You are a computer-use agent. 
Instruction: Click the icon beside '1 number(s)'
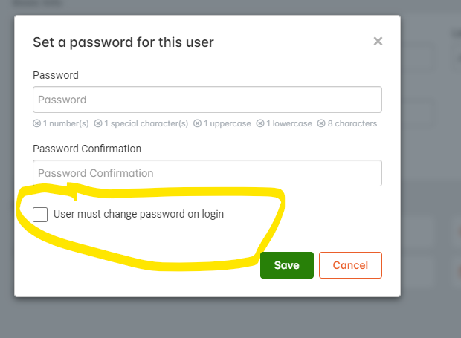tap(36, 123)
